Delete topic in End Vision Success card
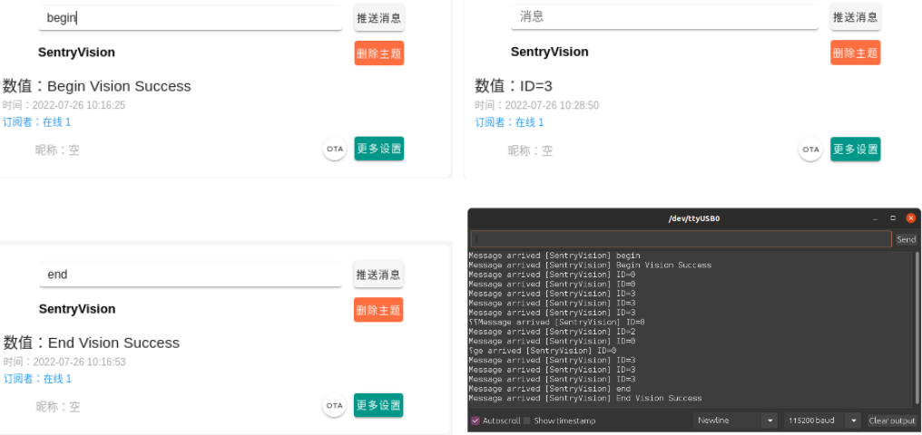 click(378, 309)
